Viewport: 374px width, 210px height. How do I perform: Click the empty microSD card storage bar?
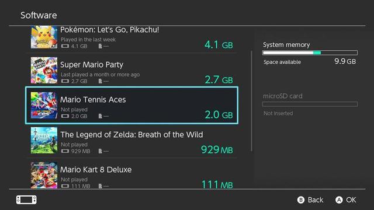[x=310, y=104]
